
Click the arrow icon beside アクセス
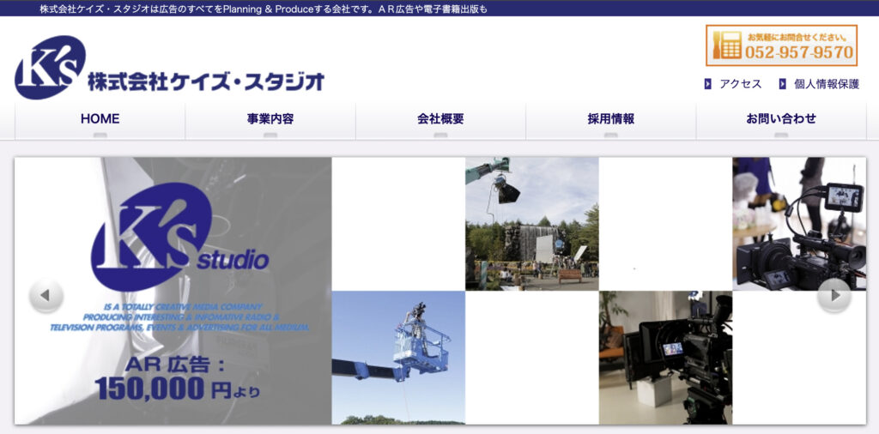tap(707, 84)
